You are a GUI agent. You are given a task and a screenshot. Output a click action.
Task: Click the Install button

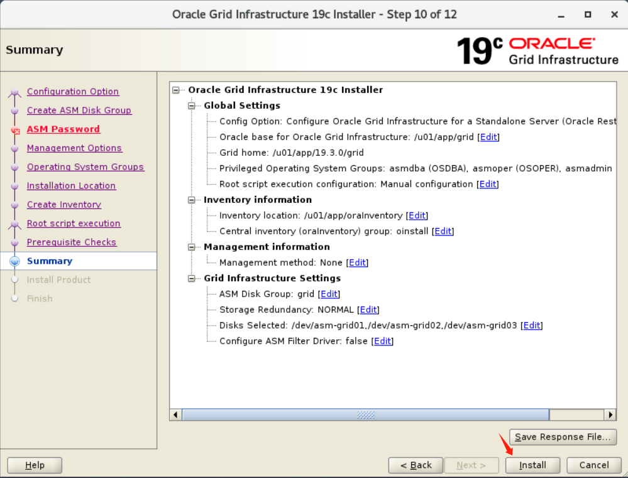(532, 465)
